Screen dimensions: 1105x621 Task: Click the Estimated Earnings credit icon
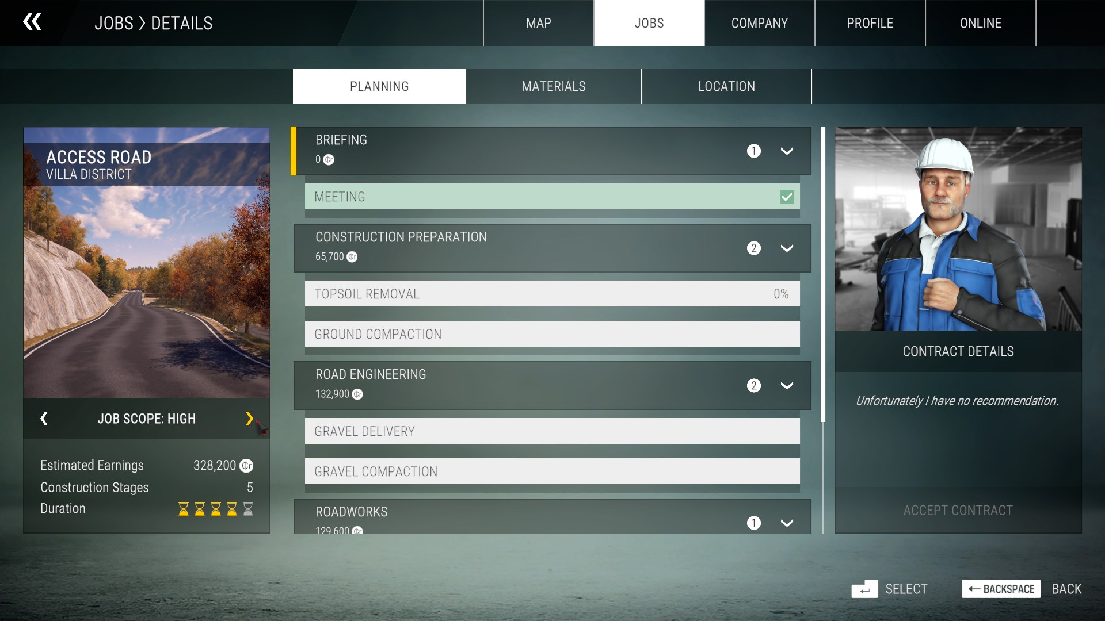(246, 466)
